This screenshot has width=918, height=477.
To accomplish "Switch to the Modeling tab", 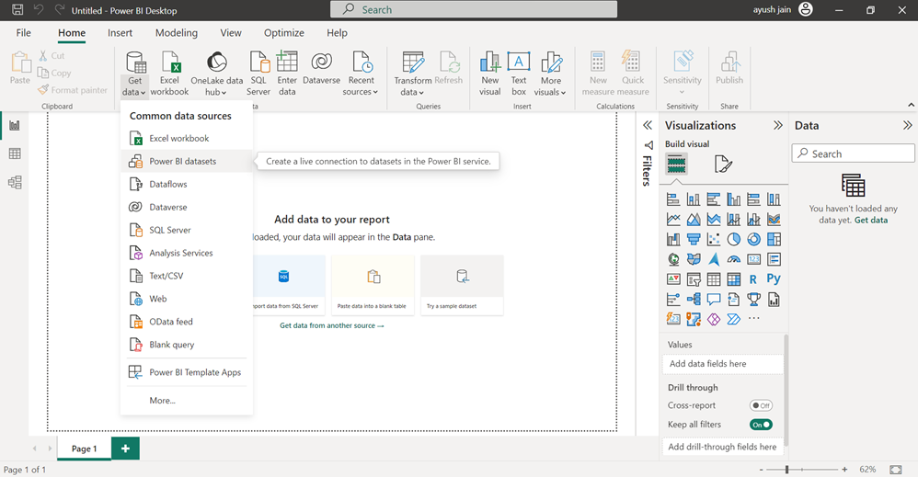I will [177, 33].
